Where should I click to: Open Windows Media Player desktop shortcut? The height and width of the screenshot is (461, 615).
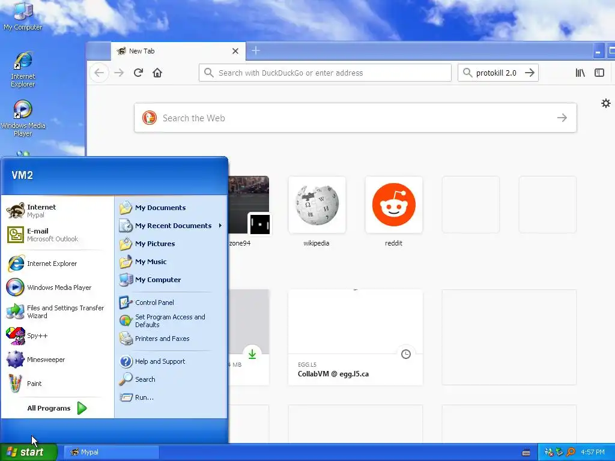coord(23,118)
